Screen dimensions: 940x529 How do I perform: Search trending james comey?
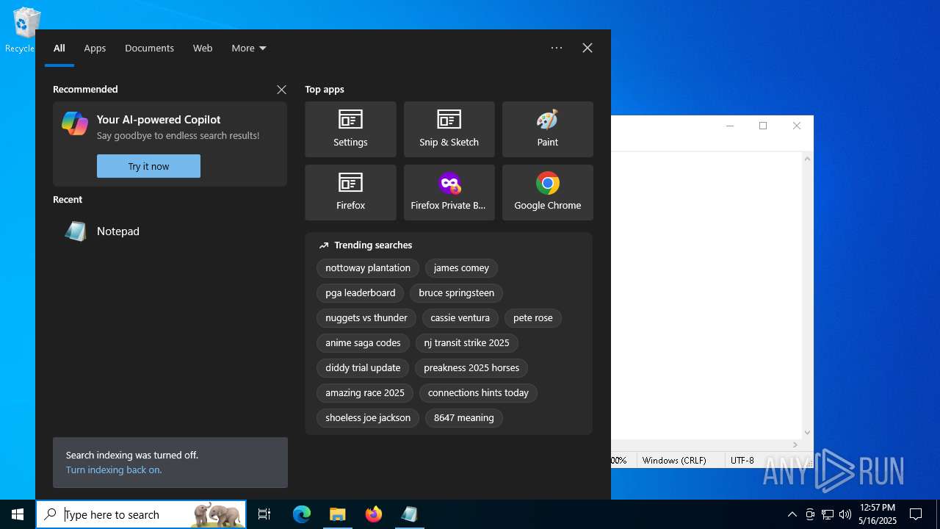tap(461, 268)
